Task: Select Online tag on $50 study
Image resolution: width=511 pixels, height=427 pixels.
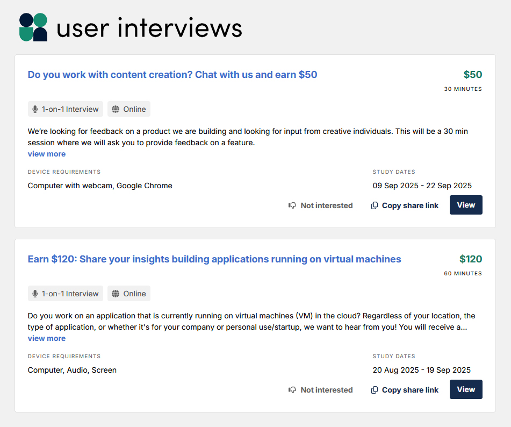Action: click(x=129, y=109)
